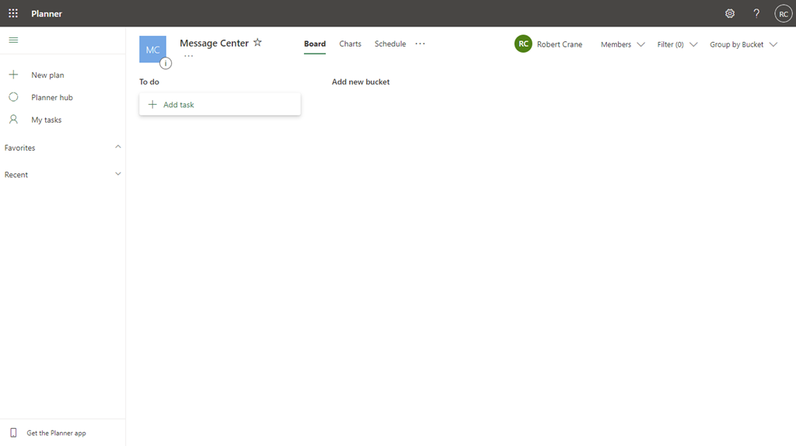Click the Add task button
This screenshot has width=796, height=446.
(219, 104)
